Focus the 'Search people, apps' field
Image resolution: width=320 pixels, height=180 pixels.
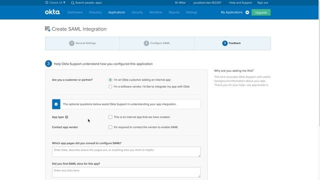click(x=88, y=2)
